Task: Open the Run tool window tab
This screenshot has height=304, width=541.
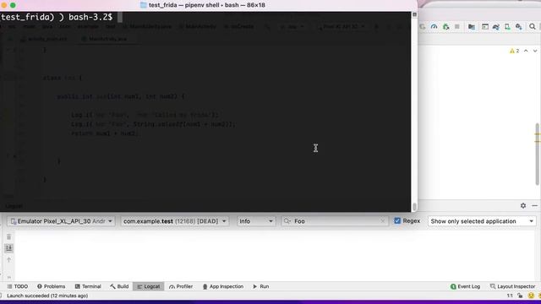Action: coord(261,286)
